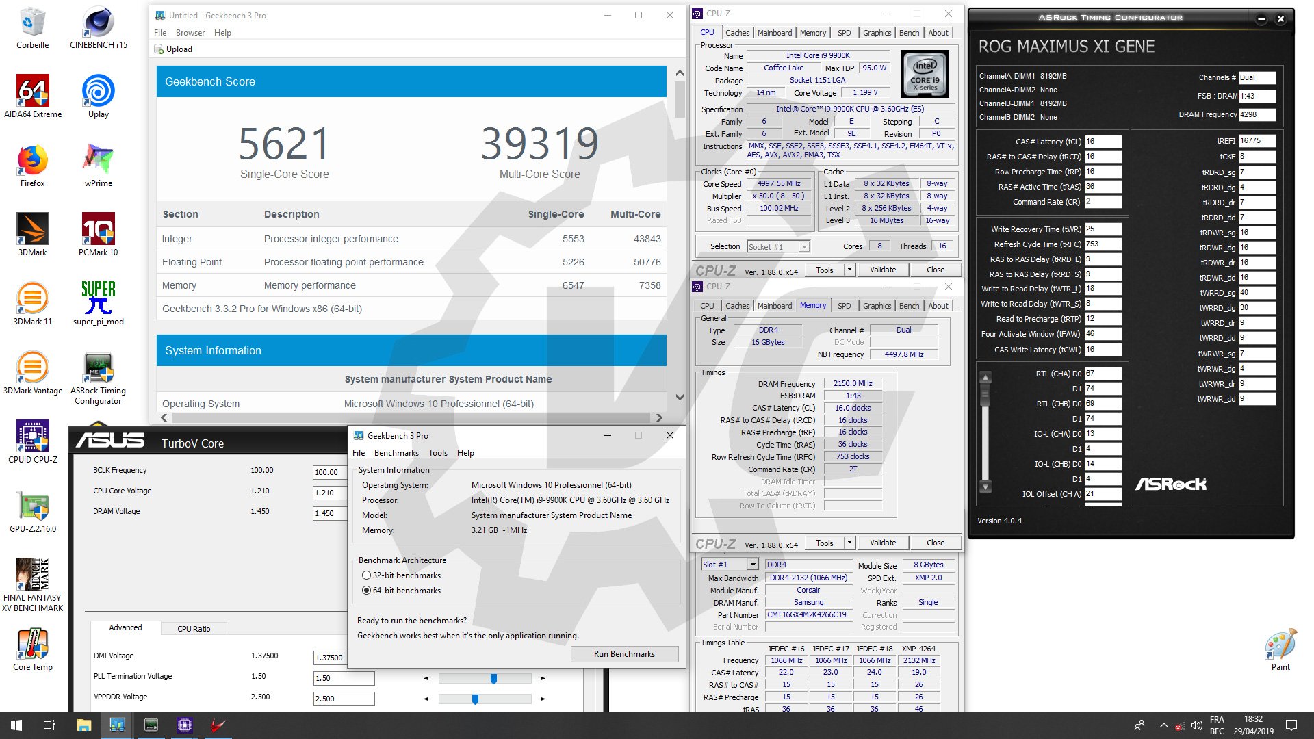Open the volume control in system tray

click(x=1196, y=725)
